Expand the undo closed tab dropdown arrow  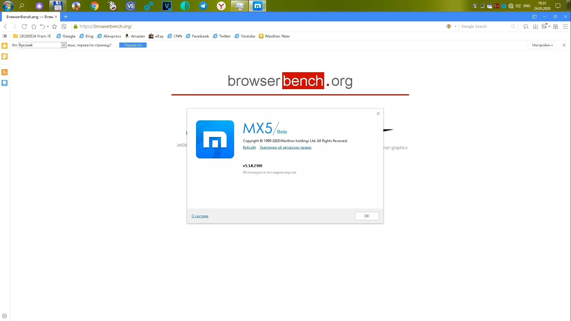[x=48, y=26]
